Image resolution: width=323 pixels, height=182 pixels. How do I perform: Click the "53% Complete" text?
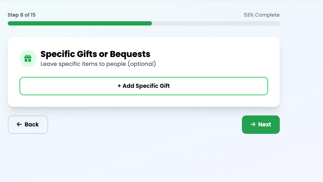[261, 15]
